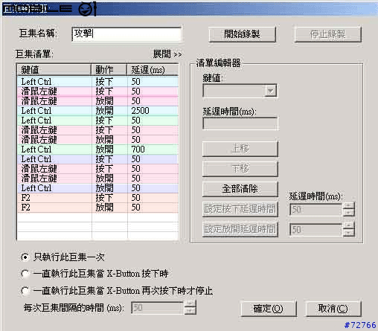Select the first Left Ctrl 按下 row
Viewport: 378px width, 331px height.
(x=98, y=82)
